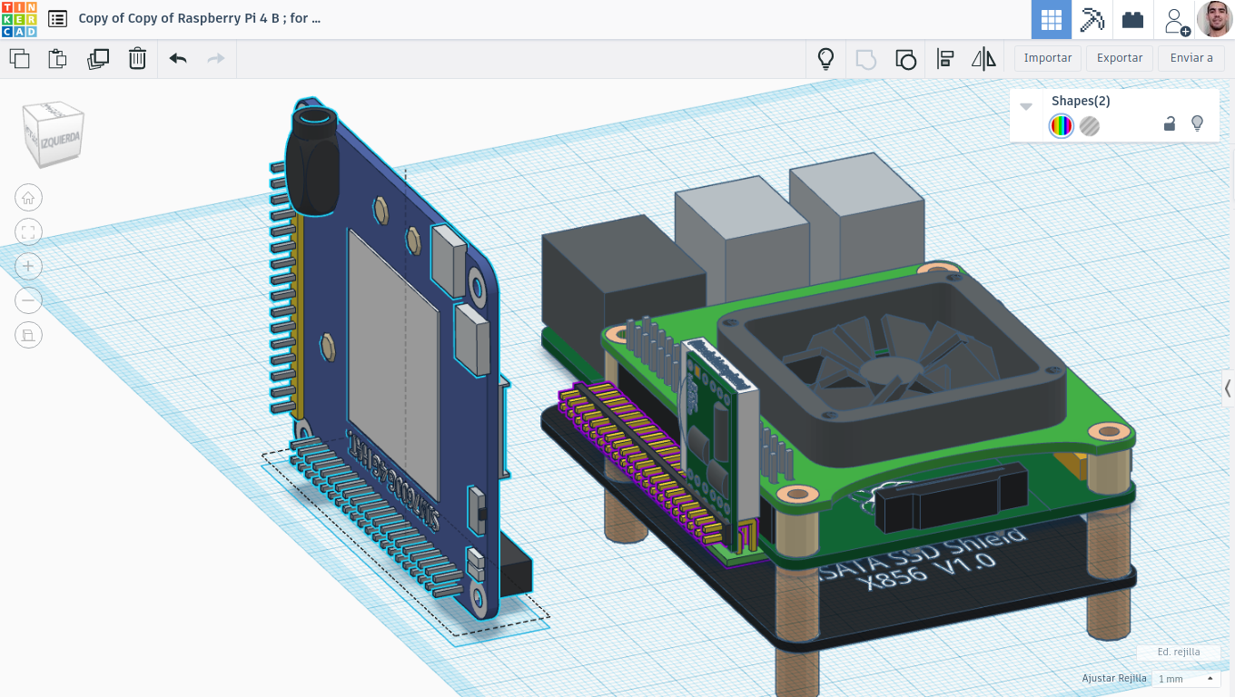The height and width of the screenshot is (697, 1235).
Task: Open the Tinkercad logo home link
Action: pos(19,19)
